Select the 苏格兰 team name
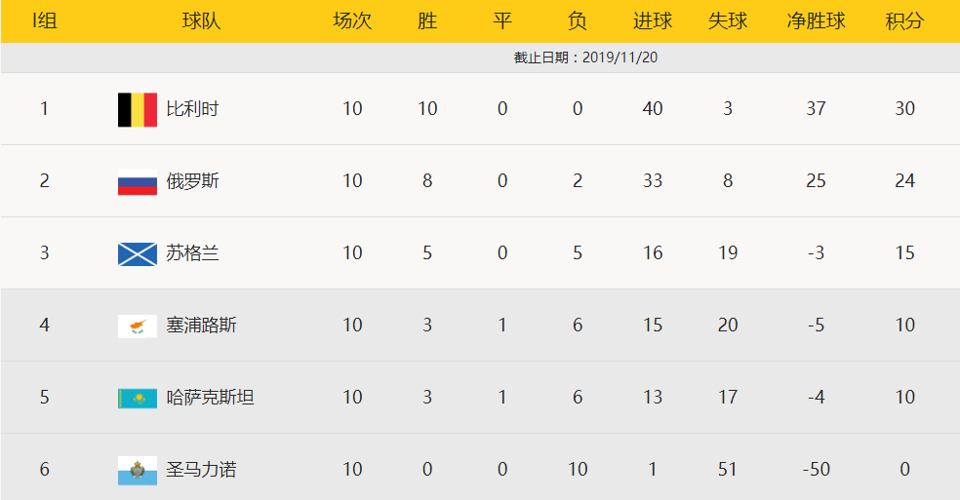The height and width of the screenshot is (500, 960). point(192,252)
